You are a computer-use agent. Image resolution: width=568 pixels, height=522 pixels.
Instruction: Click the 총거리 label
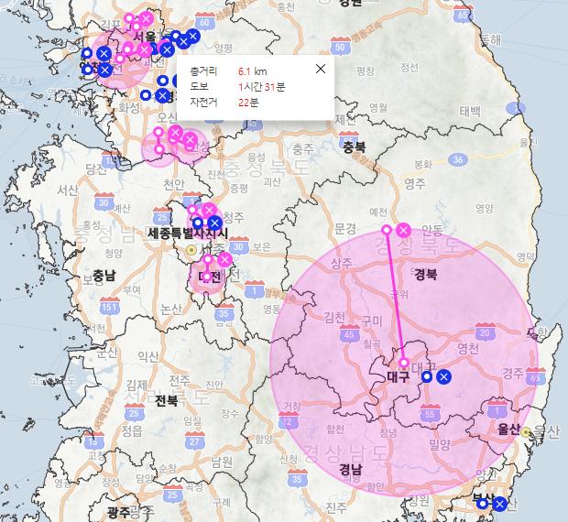click(203, 71)
